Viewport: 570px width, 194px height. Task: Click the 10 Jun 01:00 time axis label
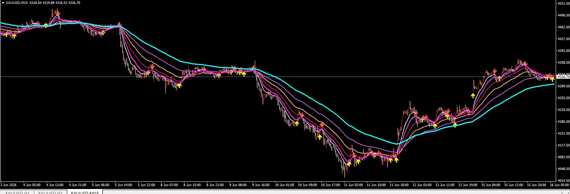point(284,185)
